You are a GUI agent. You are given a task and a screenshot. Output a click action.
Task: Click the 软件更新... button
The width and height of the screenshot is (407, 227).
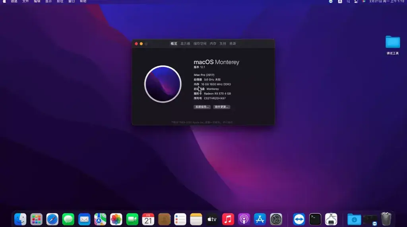222,107
